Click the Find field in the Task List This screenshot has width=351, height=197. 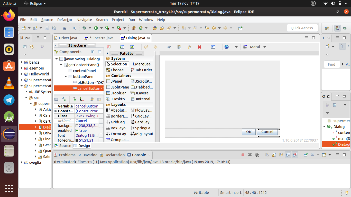332,64
